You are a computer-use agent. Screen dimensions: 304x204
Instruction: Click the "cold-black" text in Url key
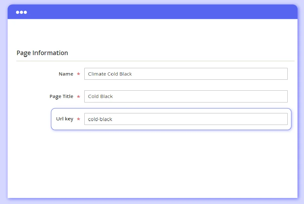pyautogui.click(x=100, y=119)
